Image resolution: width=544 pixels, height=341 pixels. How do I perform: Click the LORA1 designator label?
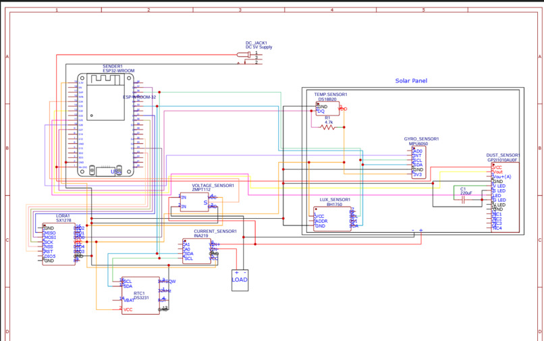pos(63,216)
